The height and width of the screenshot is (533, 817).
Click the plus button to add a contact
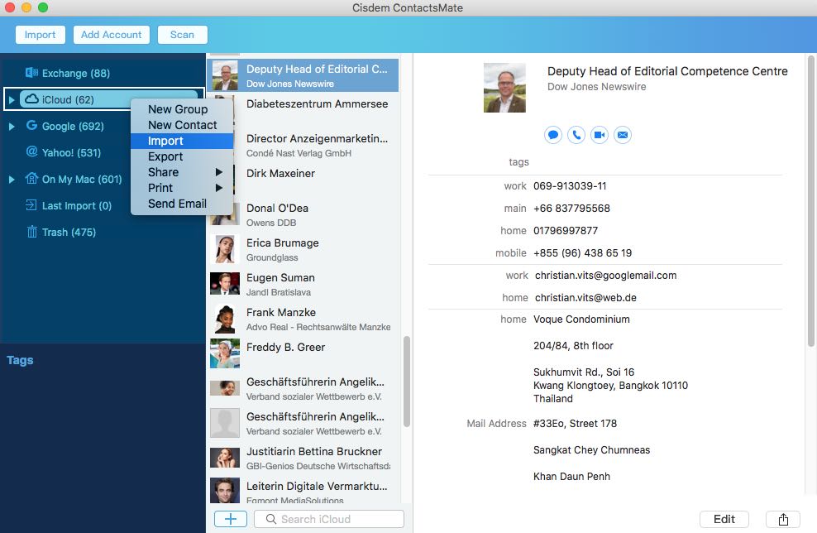click(231, 519)
